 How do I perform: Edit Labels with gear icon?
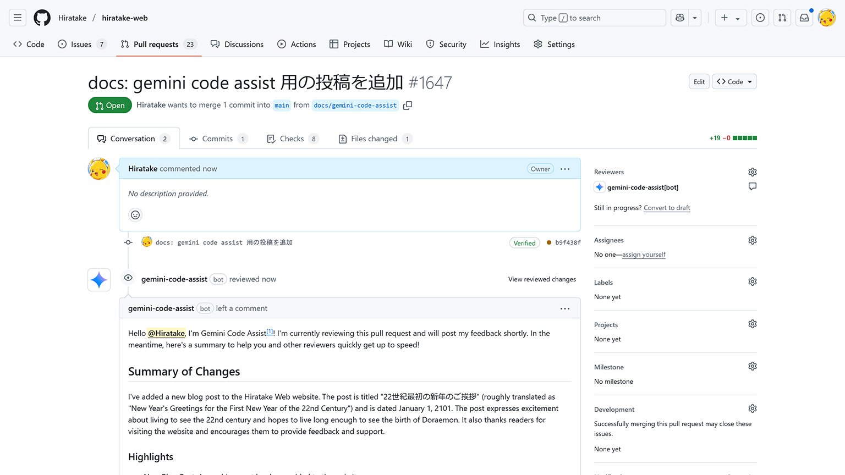click(753, 281)
